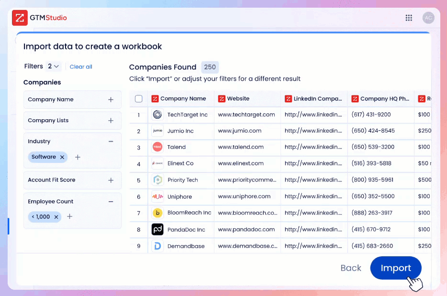Click the Uniphore company logo
The width and height of the screenshot is (447, 296).
(x=157, y=196)
